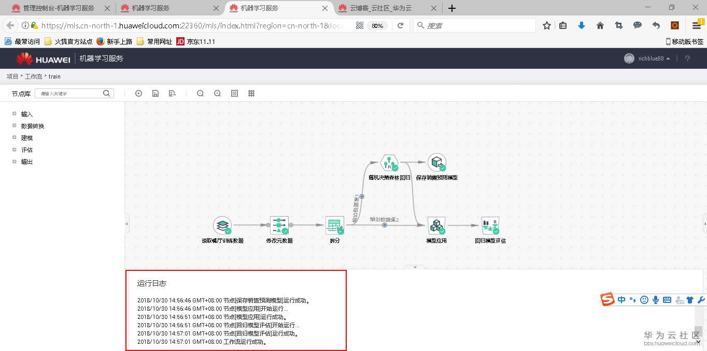Image resolution: width=707 pixels, height=351 pixels.
Task: Select the 修改元数据 node
Action: [279, 225]
